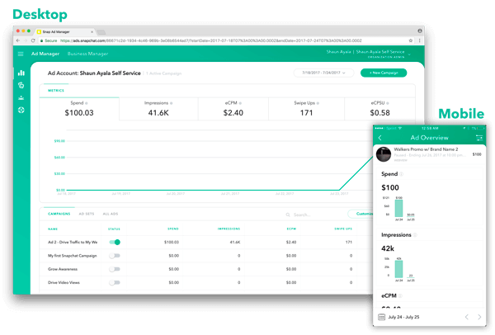Open the Drive Video Views campaign
This screenshot has width=495, height=335.
(64, 282)
